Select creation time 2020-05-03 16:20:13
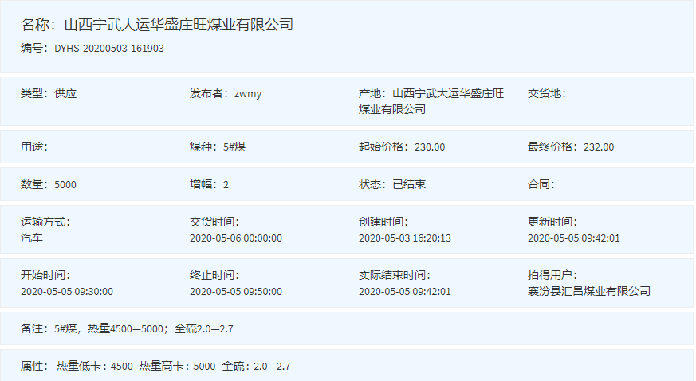This screenshot has width=696, height=381. pyautogui.click(x=405, y=238)
